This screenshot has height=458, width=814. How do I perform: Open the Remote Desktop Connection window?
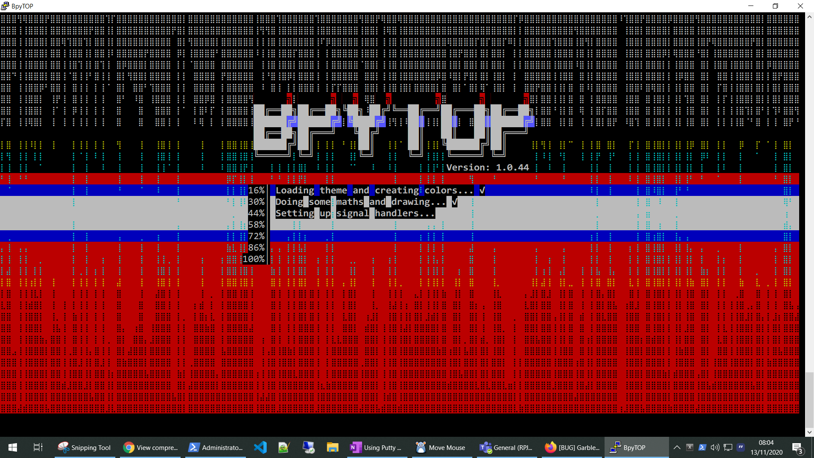tap(309, 447)
